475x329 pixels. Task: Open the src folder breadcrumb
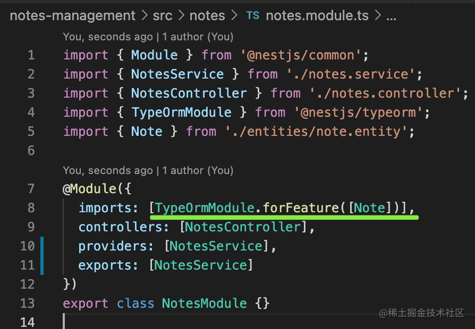(x=162, y=15)
